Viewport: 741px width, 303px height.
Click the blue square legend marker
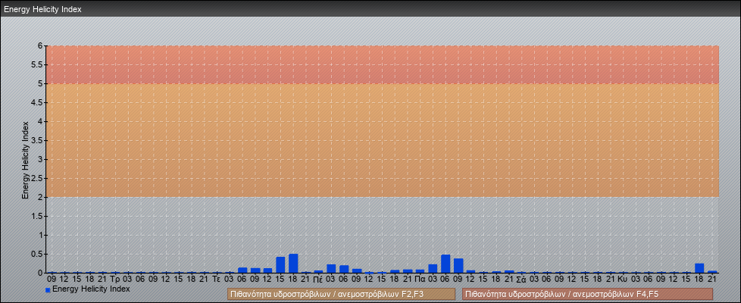(x=48, y=290)
